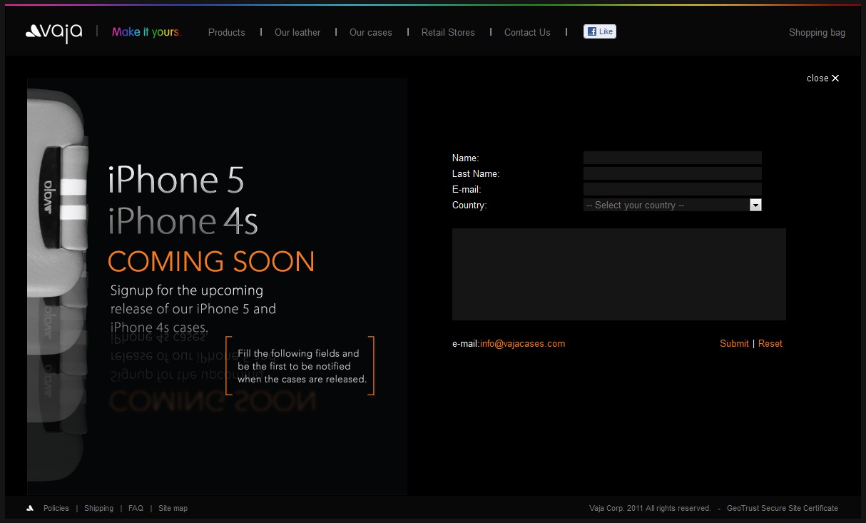Open the Products menu
The height and width of the screenshot is (523, 866).
click(x=227, y=32)
